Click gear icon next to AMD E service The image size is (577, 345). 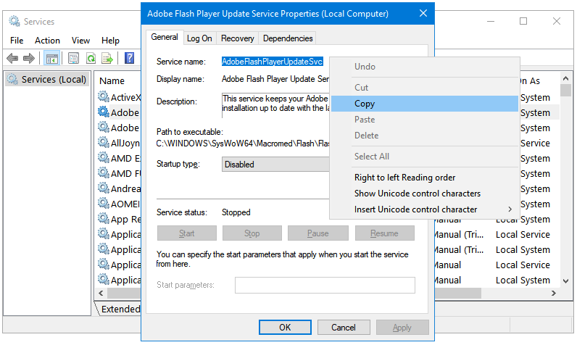point(104,158)
